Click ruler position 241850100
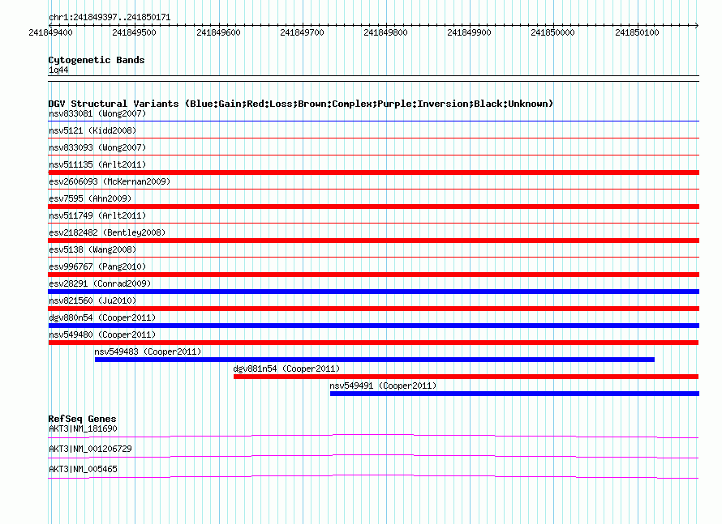This screenshot has width=722, height=524. pyautogui.click(x=637, y=32)
